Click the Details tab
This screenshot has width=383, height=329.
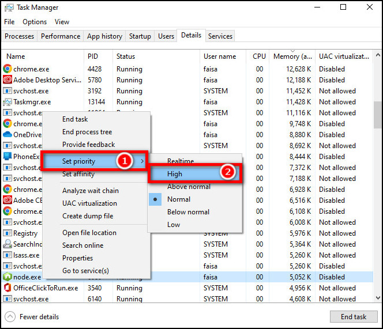point(191,36)
